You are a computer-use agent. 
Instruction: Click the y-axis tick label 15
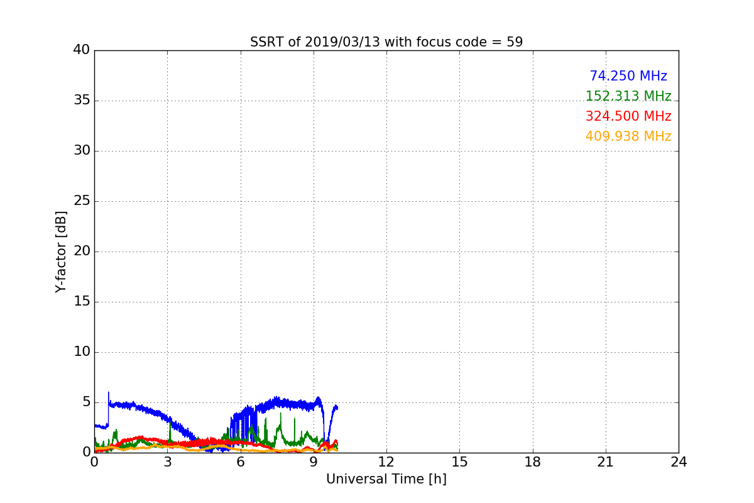tap(82, 302)
